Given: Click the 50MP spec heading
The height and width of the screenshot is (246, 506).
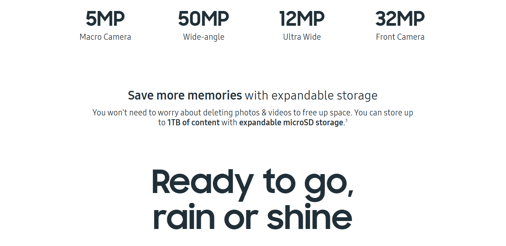Looking at the screenshot, I should tap(204, 19).
